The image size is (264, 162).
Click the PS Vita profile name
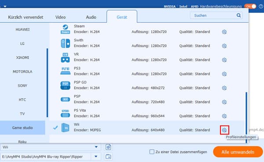80,110
